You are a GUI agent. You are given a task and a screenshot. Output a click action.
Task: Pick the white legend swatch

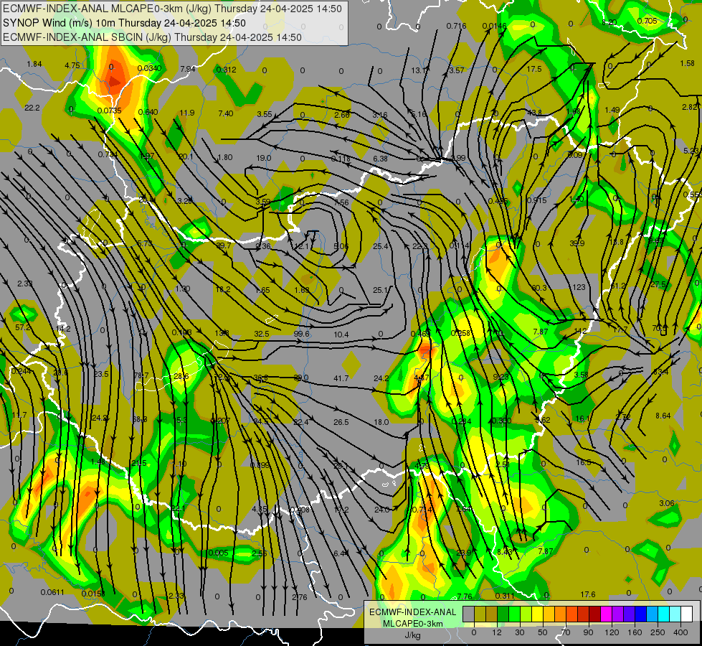pyautogui.click(x=686, y=614)
